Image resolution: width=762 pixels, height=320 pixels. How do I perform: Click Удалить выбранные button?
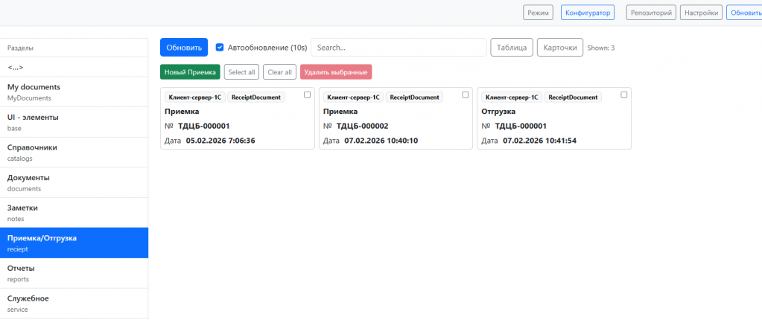point(336,72)
